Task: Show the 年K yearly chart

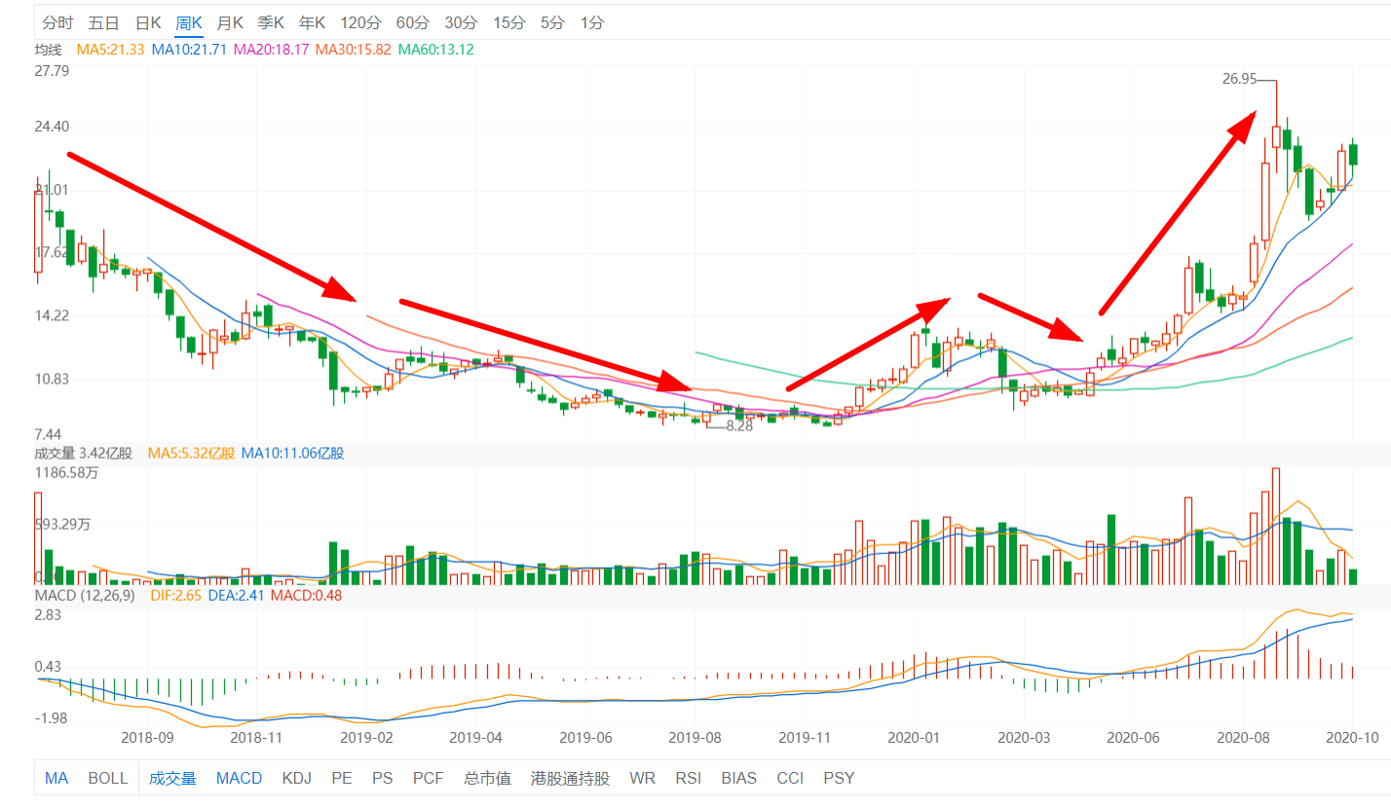Action: [x=312, y=22]
